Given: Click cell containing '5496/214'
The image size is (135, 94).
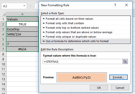Looking at the screenshot, I should point(22,34).
